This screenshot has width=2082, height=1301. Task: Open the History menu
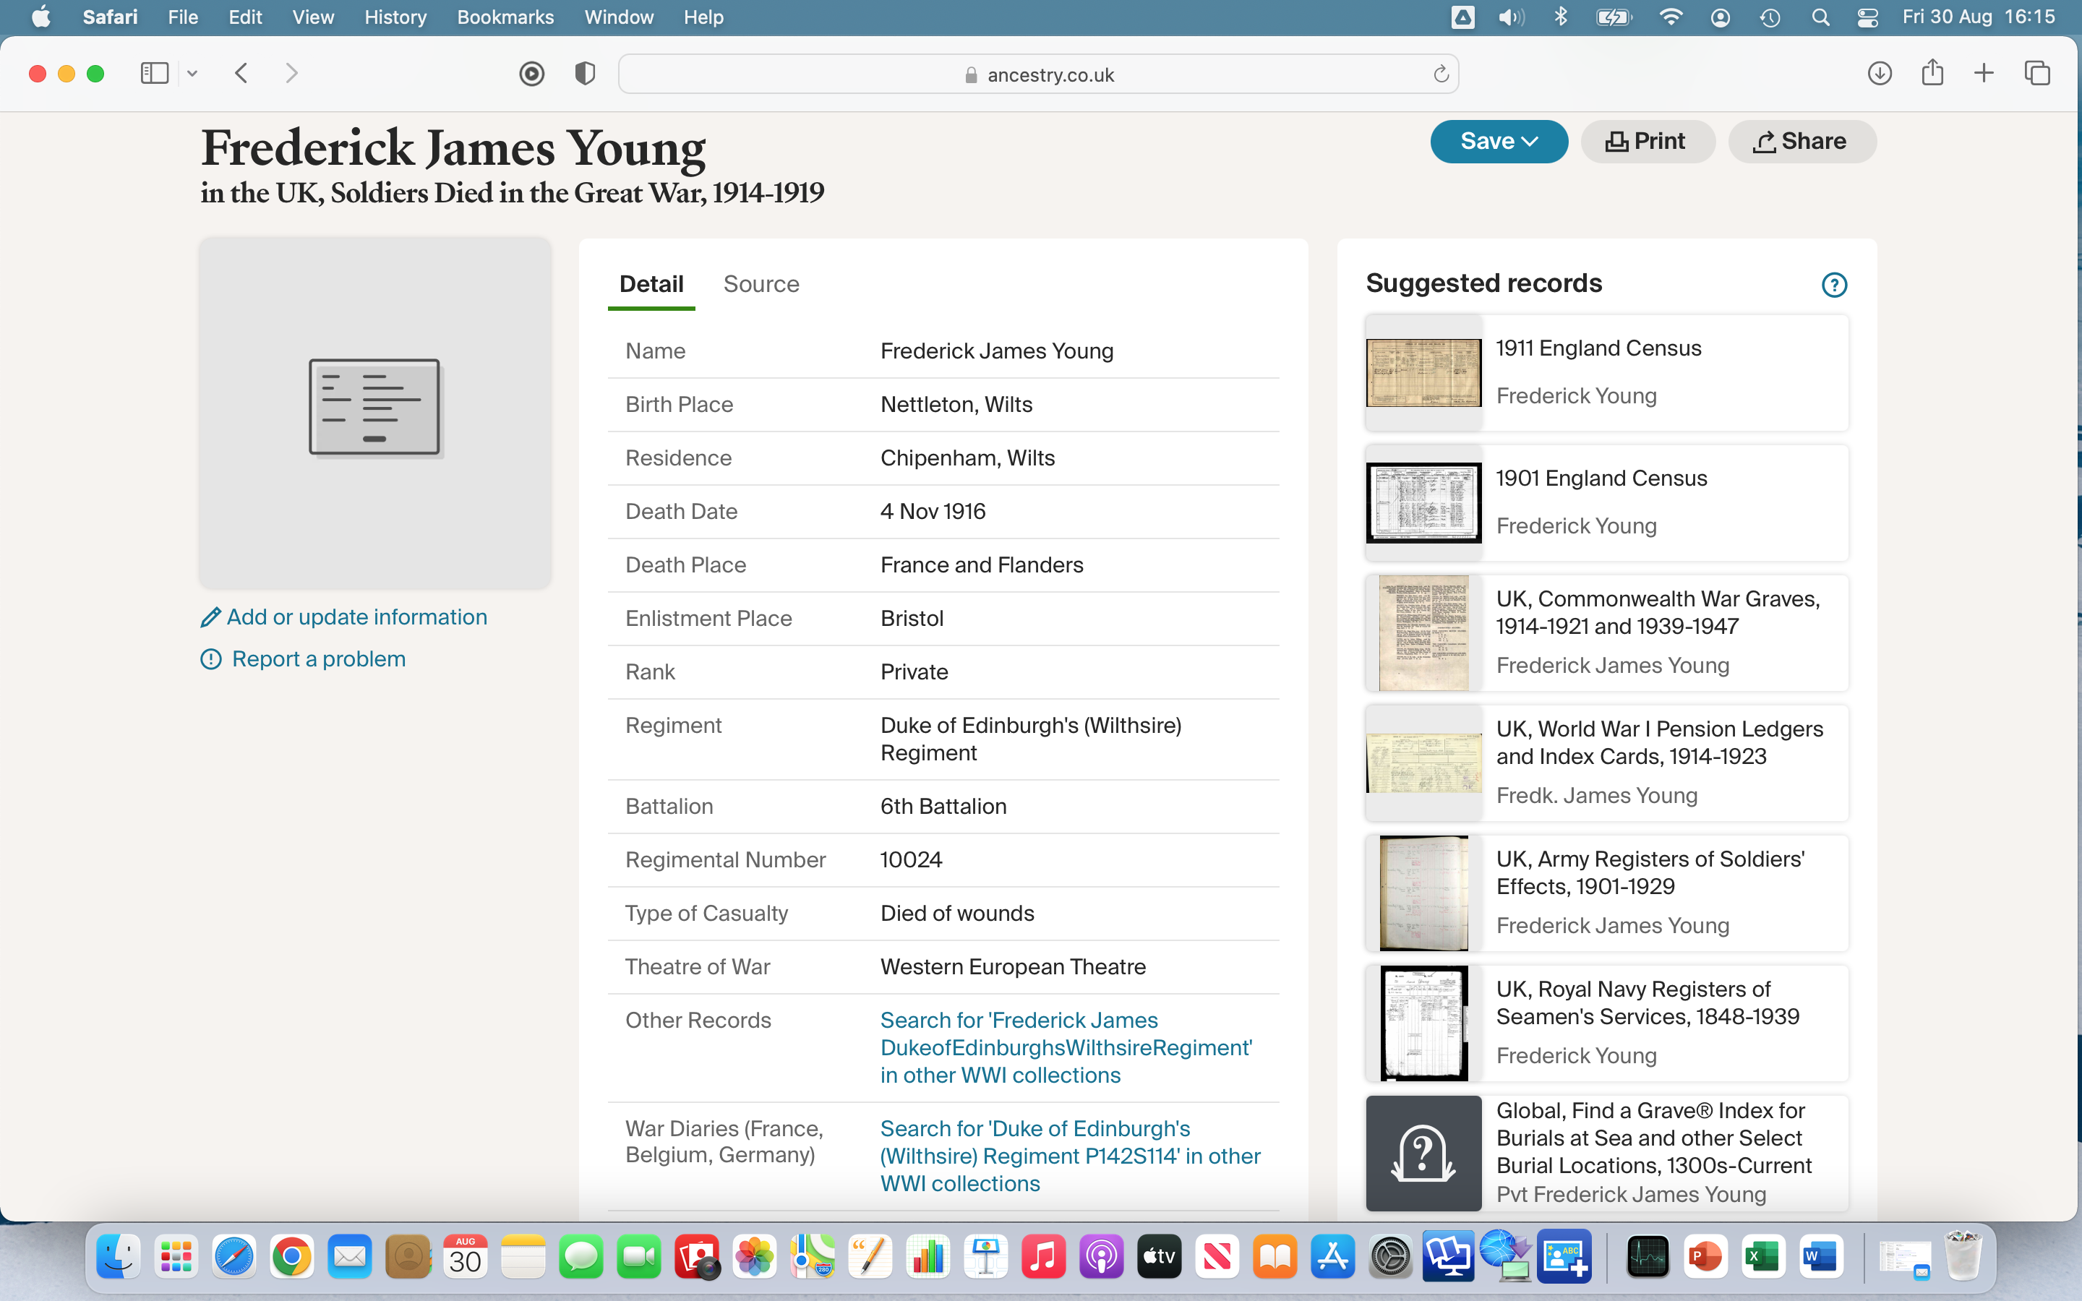(x=395, y=17)
